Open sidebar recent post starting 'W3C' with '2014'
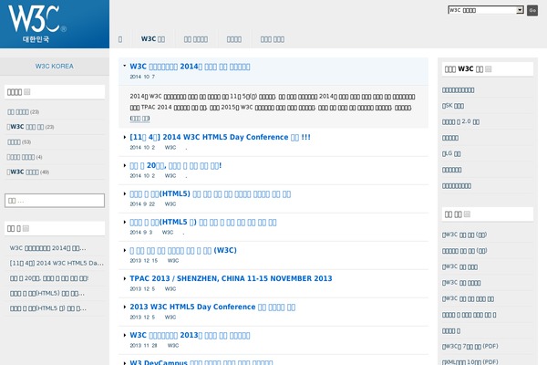Viewport: 547px width, 365px height. tap(47, 248)
